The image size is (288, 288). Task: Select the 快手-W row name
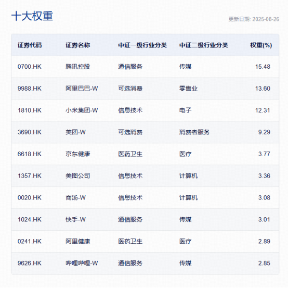[x=75, y=220]
